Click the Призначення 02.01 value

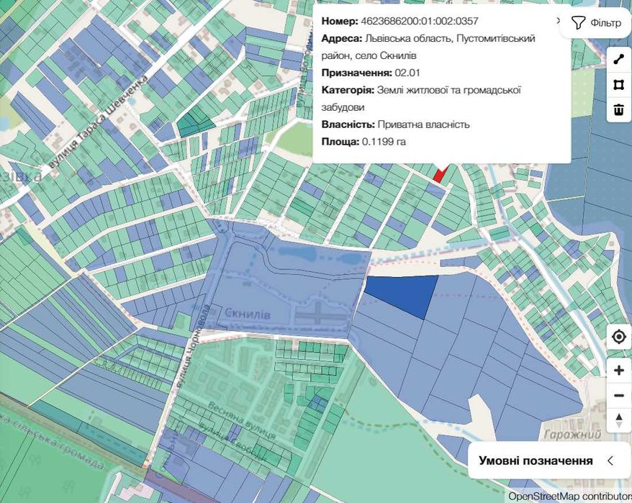pos(407,73)
